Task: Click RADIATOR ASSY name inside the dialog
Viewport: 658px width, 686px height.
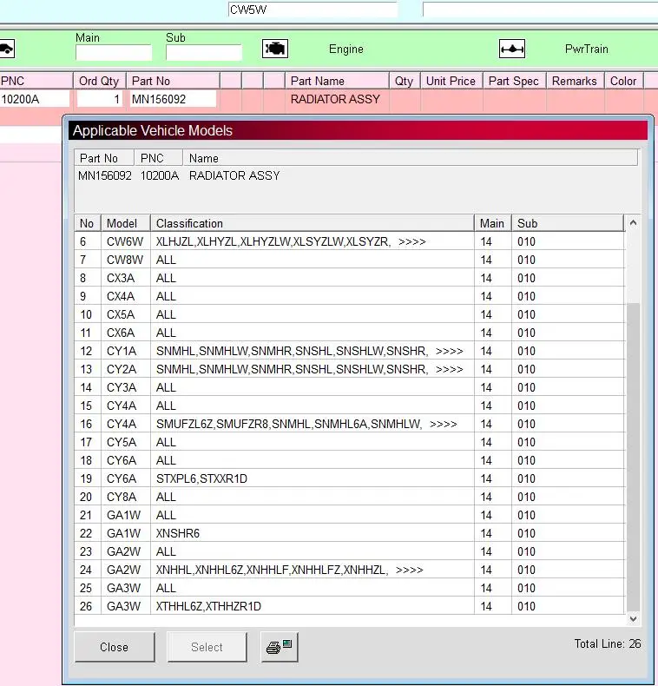Action: (234, 175)
